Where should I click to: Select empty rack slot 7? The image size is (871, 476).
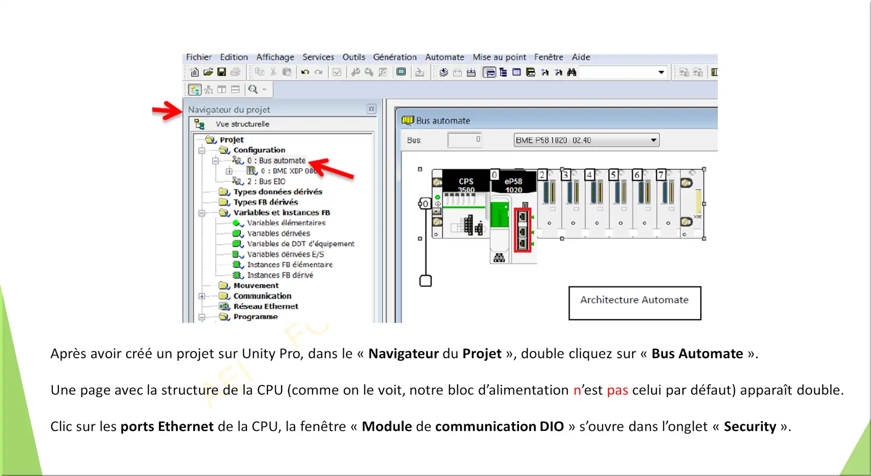668,204
